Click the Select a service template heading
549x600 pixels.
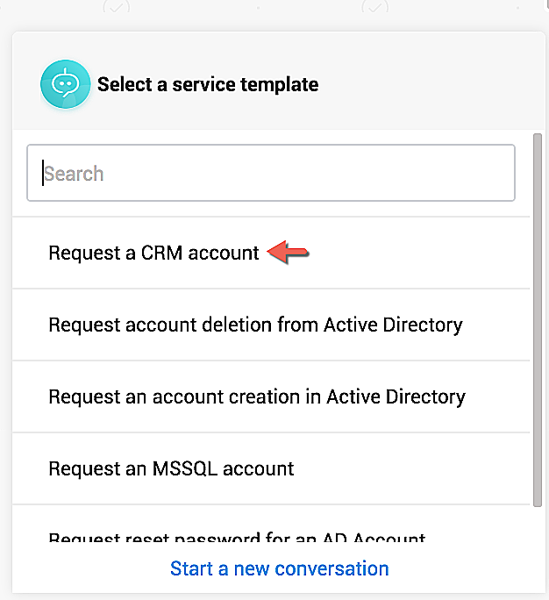click(x=208, y=84)
